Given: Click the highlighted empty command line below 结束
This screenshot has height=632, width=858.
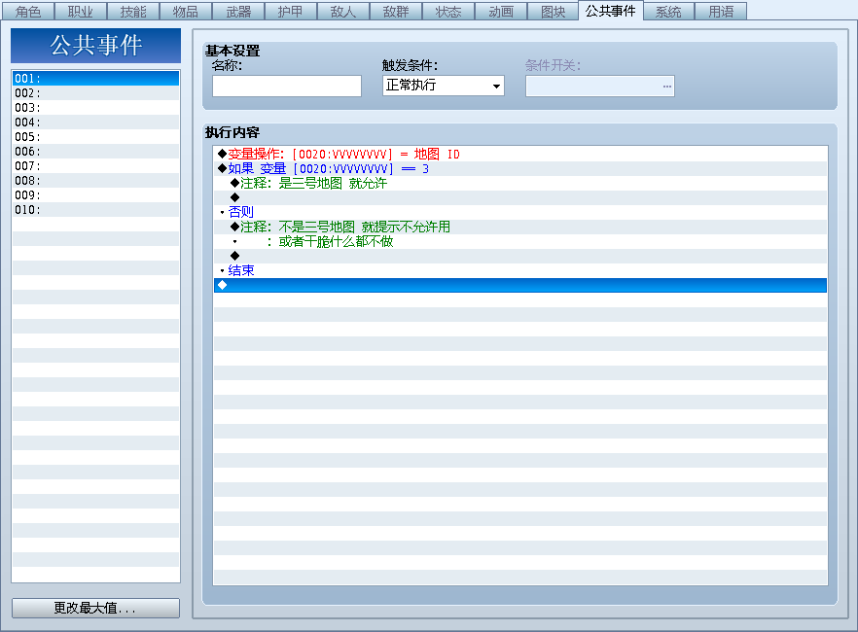Looking at the screenshot, I should coord(520,285).
